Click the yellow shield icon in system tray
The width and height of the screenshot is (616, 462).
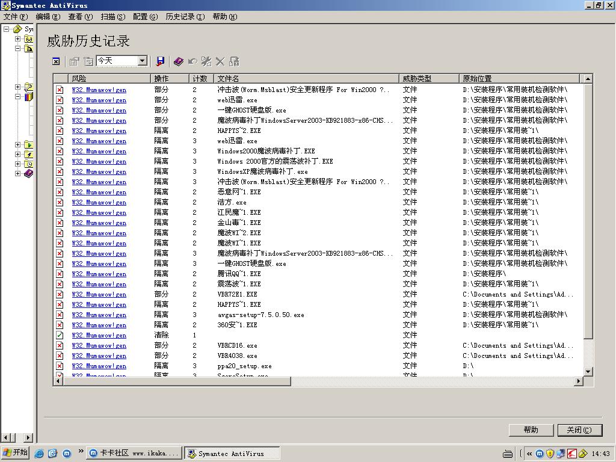point(550,454)
